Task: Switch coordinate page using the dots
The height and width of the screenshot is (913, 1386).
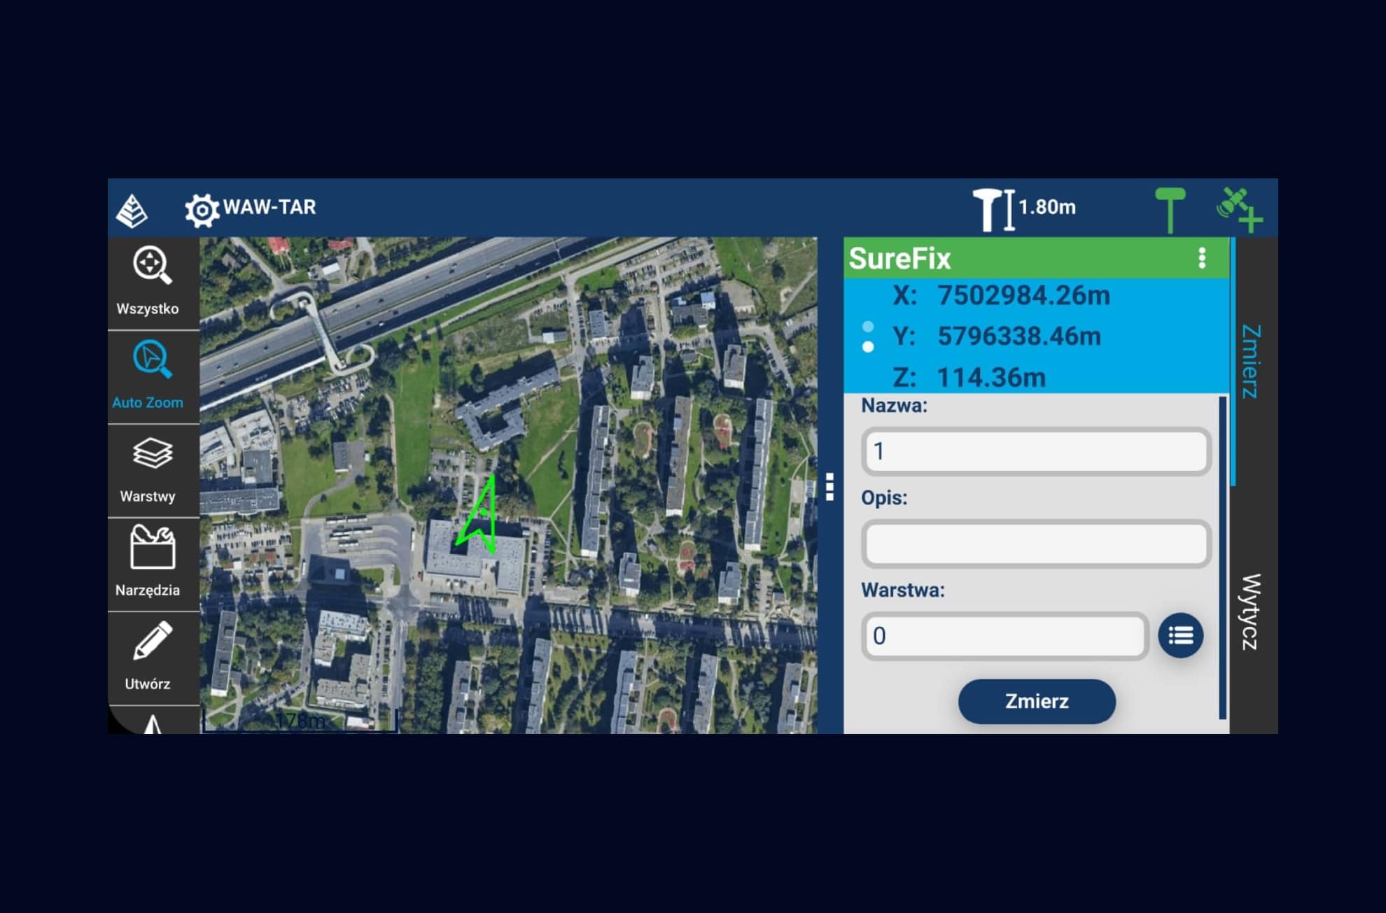Action: [x=868, y=337]
